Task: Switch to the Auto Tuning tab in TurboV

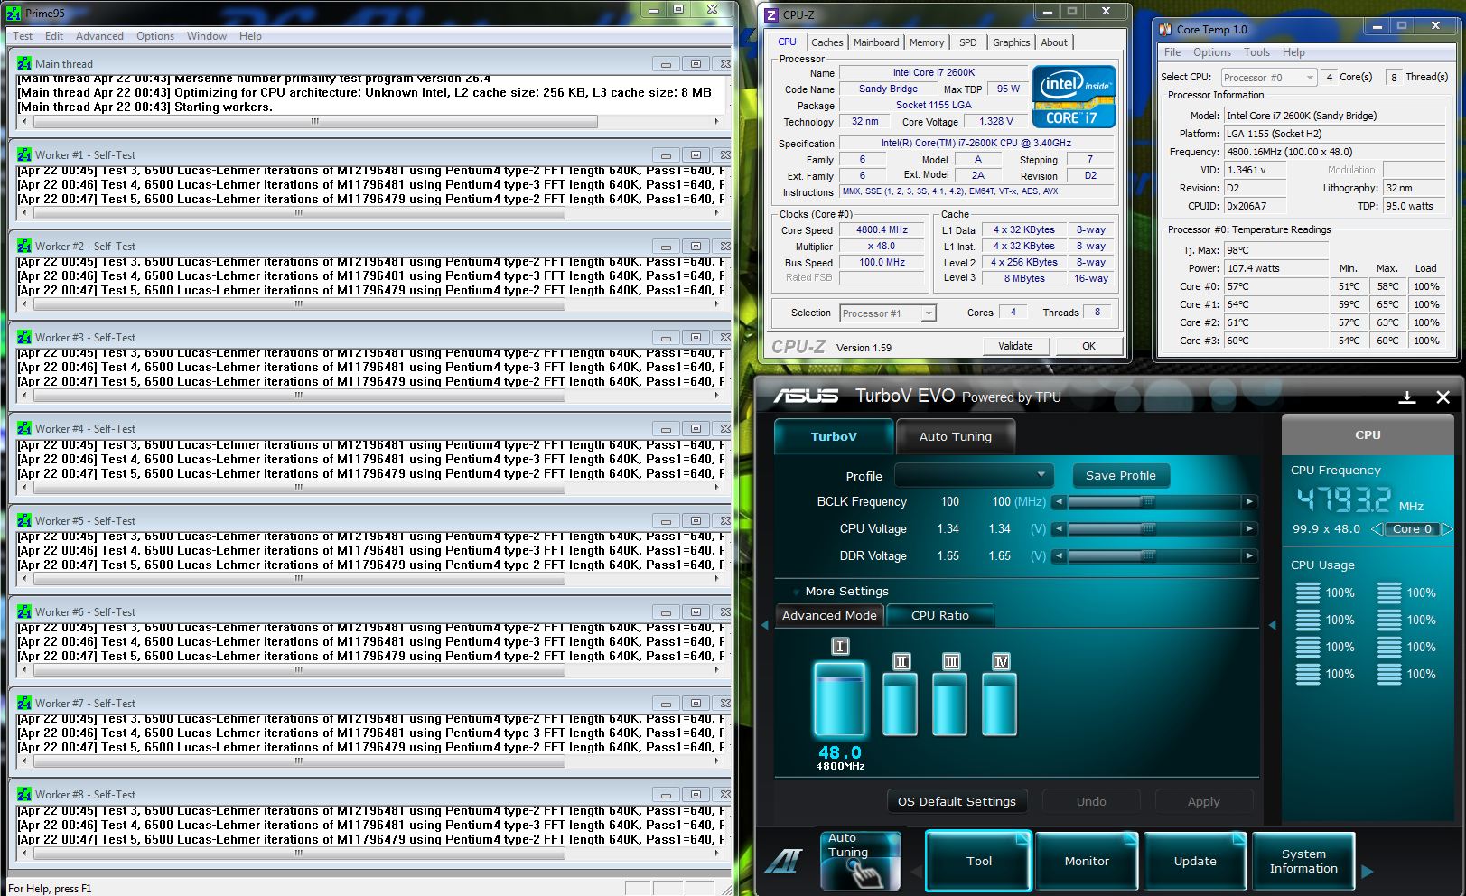Action: [956, 436]
